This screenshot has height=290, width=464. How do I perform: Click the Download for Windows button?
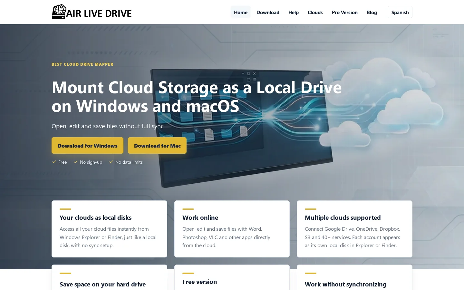pos(87,146)
